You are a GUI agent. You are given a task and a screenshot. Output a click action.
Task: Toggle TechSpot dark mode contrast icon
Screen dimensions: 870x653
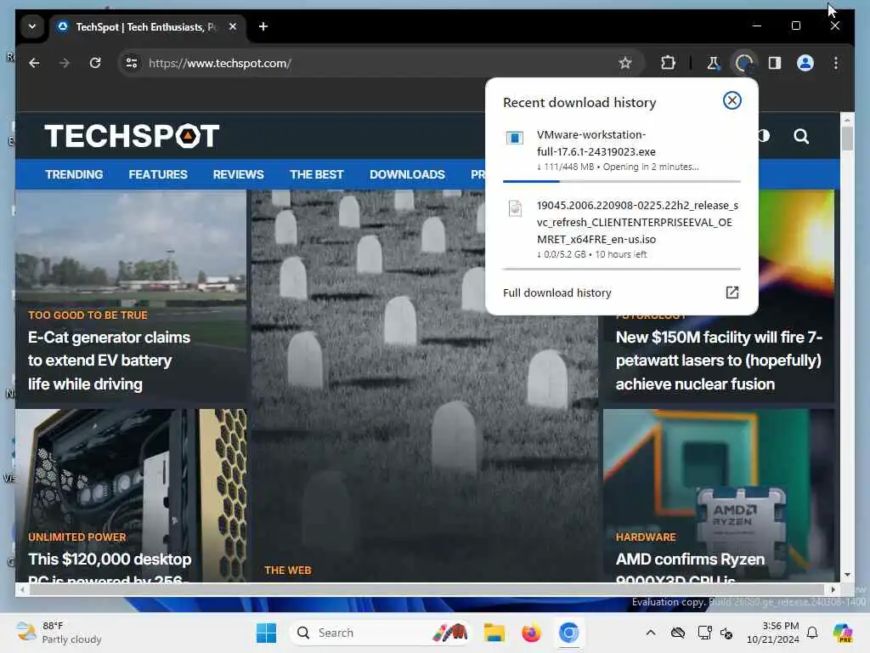tap(765, 136)
